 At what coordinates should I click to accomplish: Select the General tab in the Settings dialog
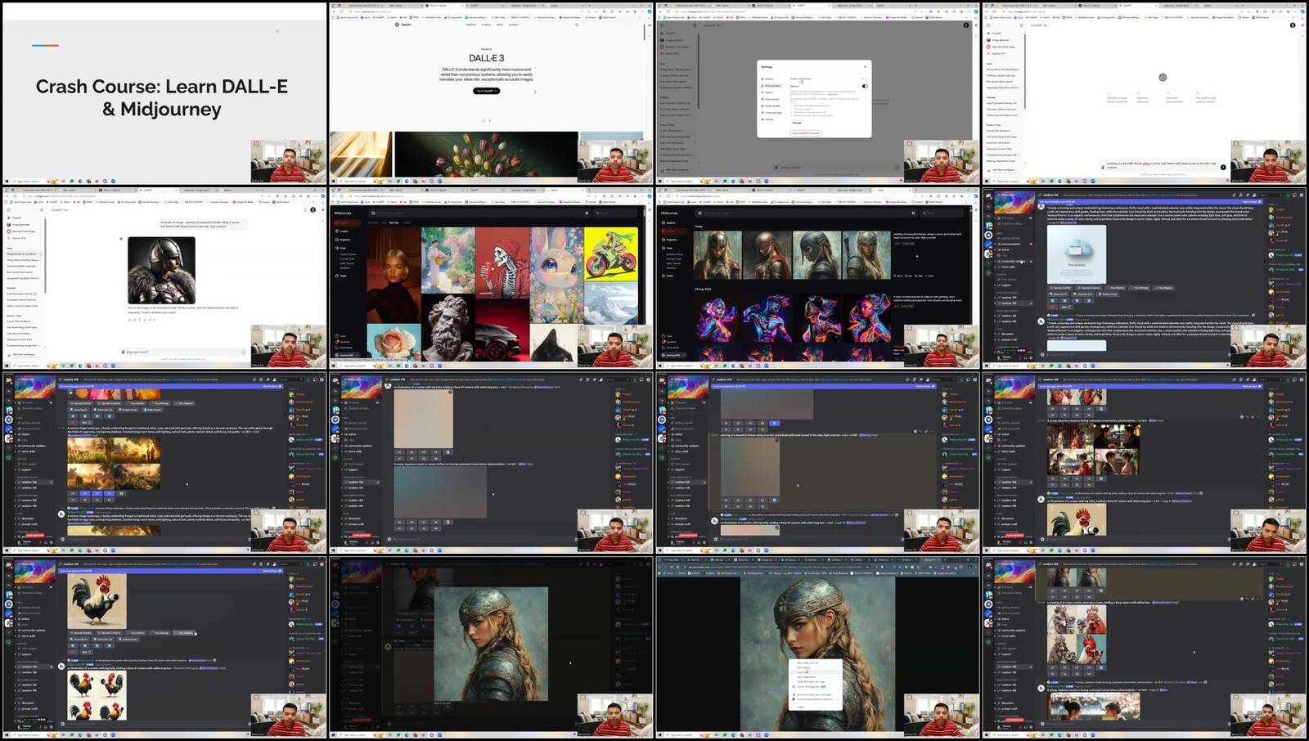tap(768, 79)
